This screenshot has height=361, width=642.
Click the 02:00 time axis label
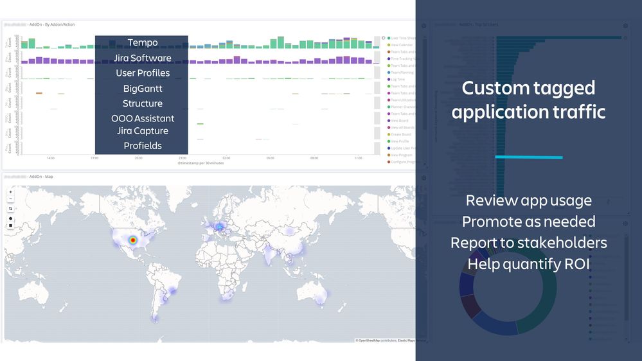[x=226, y=158]
